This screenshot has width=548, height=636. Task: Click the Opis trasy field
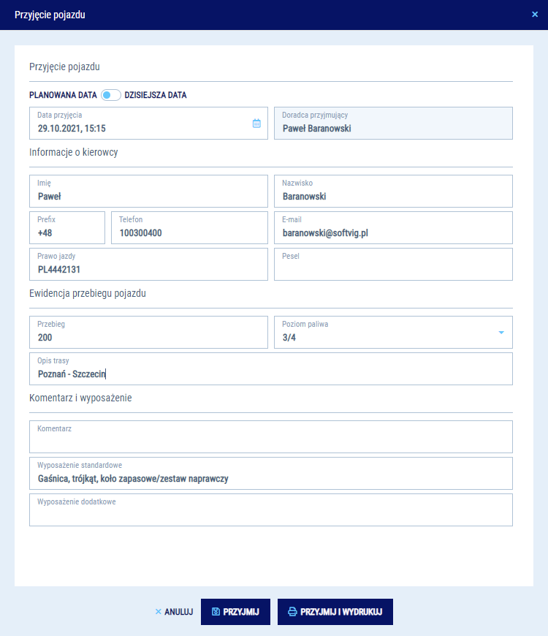(x=270, y=369)
